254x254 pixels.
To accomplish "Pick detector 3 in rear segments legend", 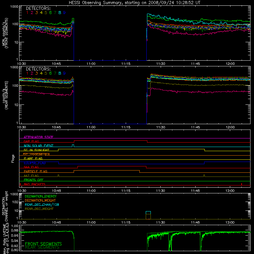I will tap(37, 73).
